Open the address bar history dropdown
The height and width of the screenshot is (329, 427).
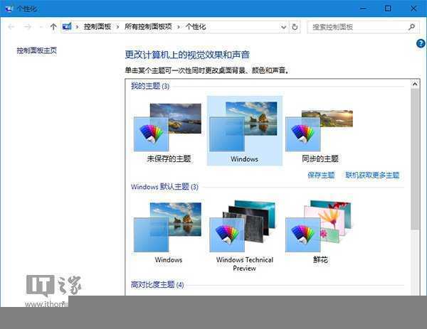(283, 27)
